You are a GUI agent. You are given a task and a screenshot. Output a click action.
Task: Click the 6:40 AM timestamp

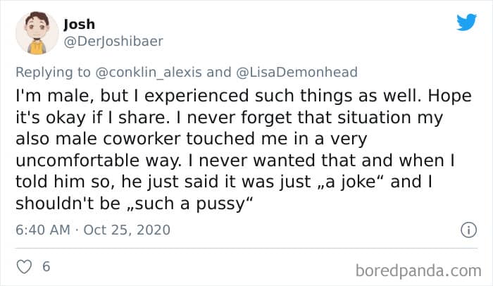tap(42, 230)
